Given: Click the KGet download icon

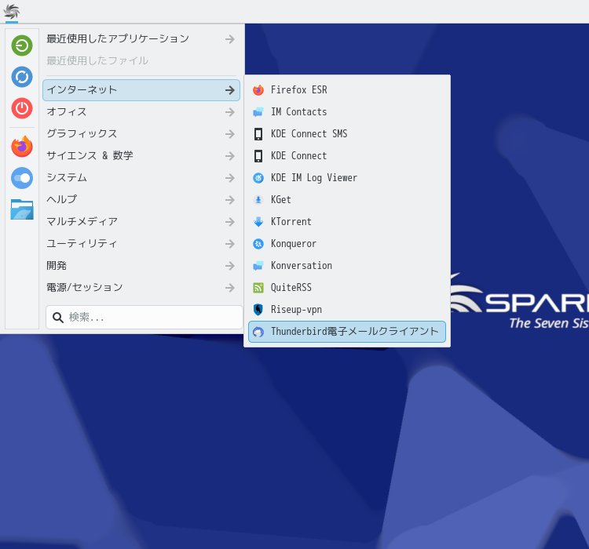Looking at the screenshot, I should click(258, 200).
